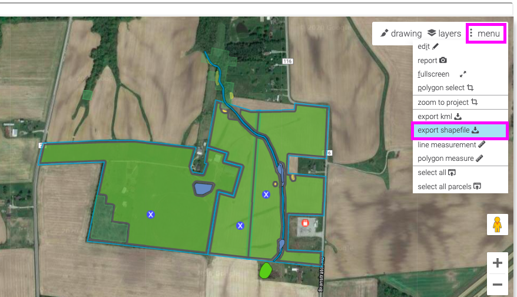
Task: Click the blue X marker in the largest field
Action: pos(151,214)
